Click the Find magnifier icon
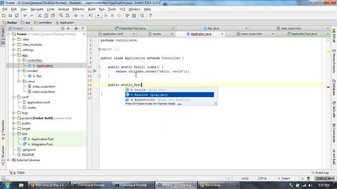337x189 pixels. coord(61,16)
